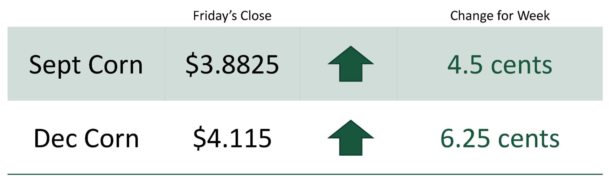
Task: Click the dollar sign in $4.115
Action: (x=200, y=138)
